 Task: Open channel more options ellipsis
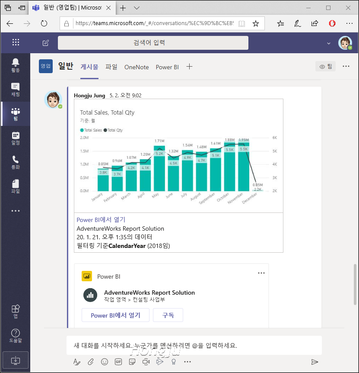point(346,66)
